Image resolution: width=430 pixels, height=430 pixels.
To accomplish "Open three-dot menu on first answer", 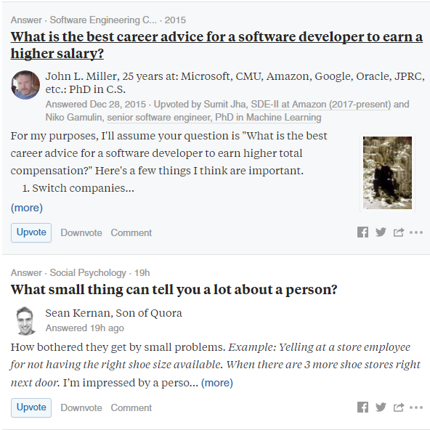I will 416,232.
